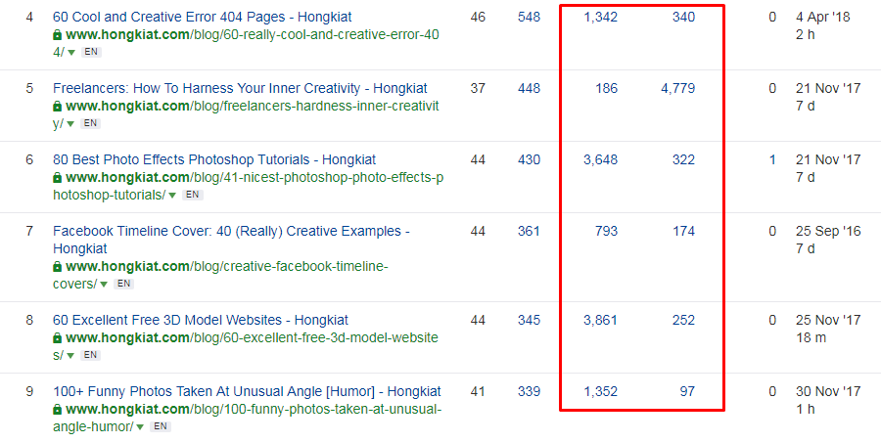
Task: Click value 448 in freelancers row
Action: [529, 88]
